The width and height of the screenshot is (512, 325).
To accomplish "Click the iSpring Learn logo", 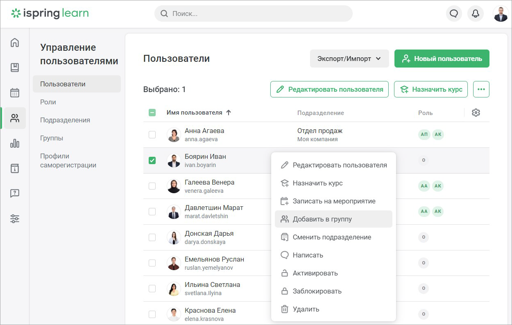I will click(x=50, y=14).
